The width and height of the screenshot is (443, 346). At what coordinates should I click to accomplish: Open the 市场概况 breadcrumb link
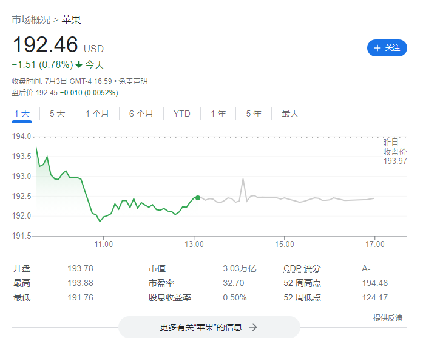pyautogui.click(x=31, y=20)
